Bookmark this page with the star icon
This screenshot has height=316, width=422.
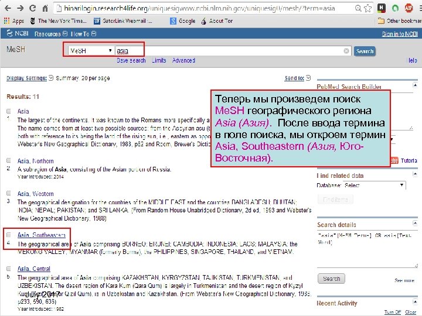click(367, 8)
